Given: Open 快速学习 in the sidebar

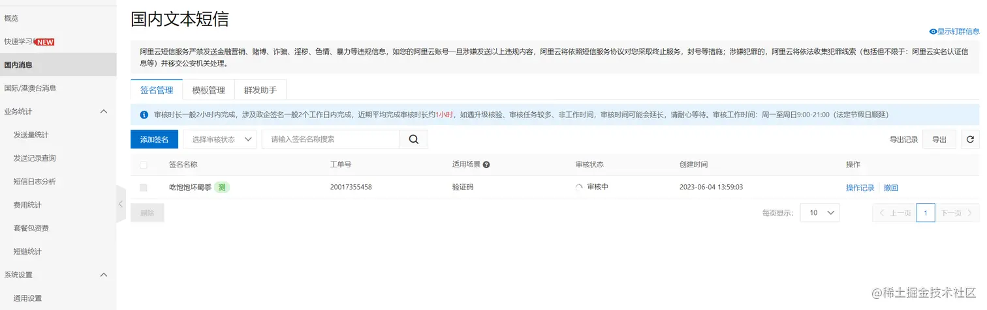Looking at the screenshot, I should click(18, 42).
